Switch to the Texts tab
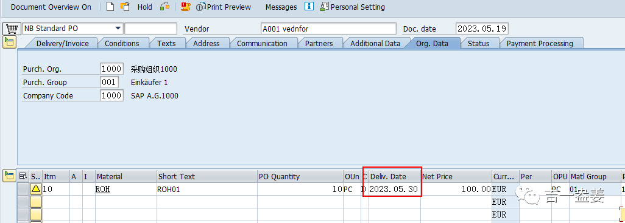This screenshot has height=223, width=625. [166, 43]
